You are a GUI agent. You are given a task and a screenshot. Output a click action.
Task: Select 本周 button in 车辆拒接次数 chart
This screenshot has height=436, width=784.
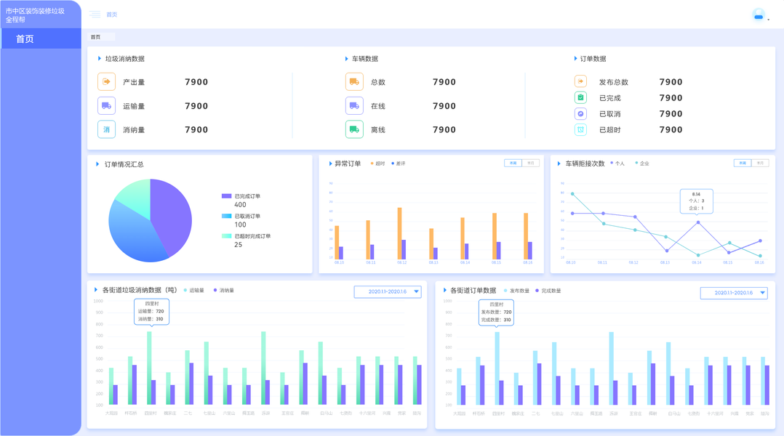coord(743,163)
